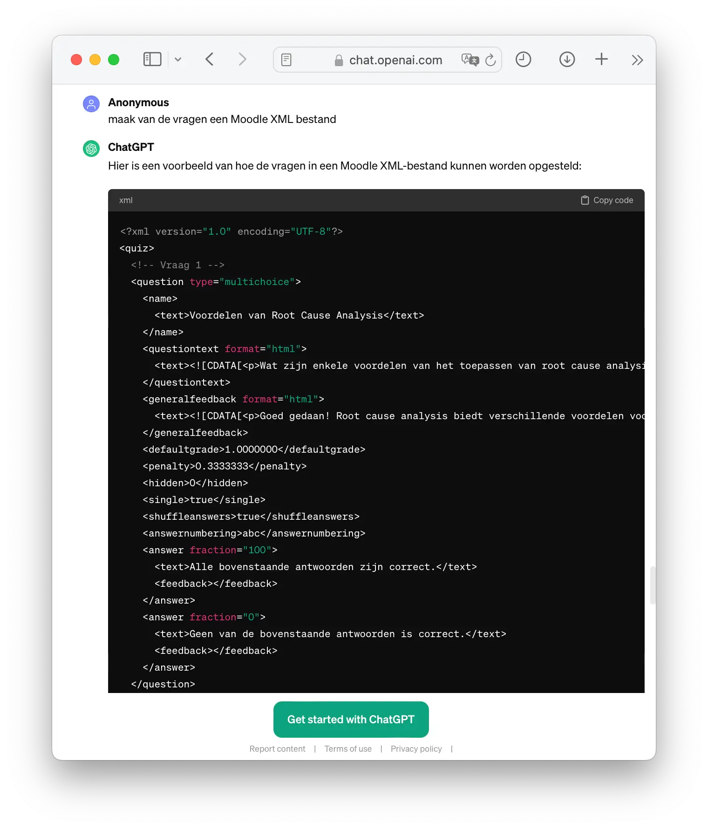Screen dimensions: 708x829
Task: Click the Anonymous user avatar
Action: [91, 104]
